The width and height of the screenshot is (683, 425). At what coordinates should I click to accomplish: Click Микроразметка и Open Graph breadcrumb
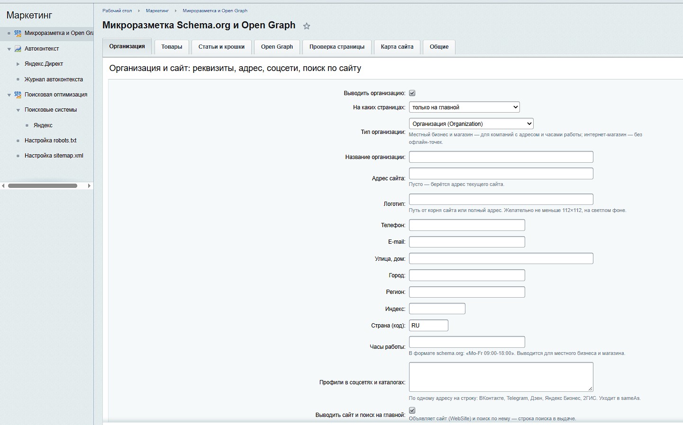point(215,10)
